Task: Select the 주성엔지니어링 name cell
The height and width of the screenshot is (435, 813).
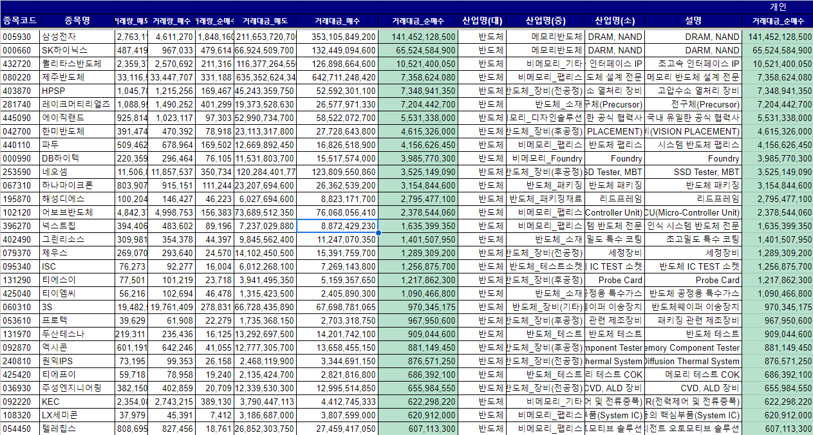Action: click(77, 388)
